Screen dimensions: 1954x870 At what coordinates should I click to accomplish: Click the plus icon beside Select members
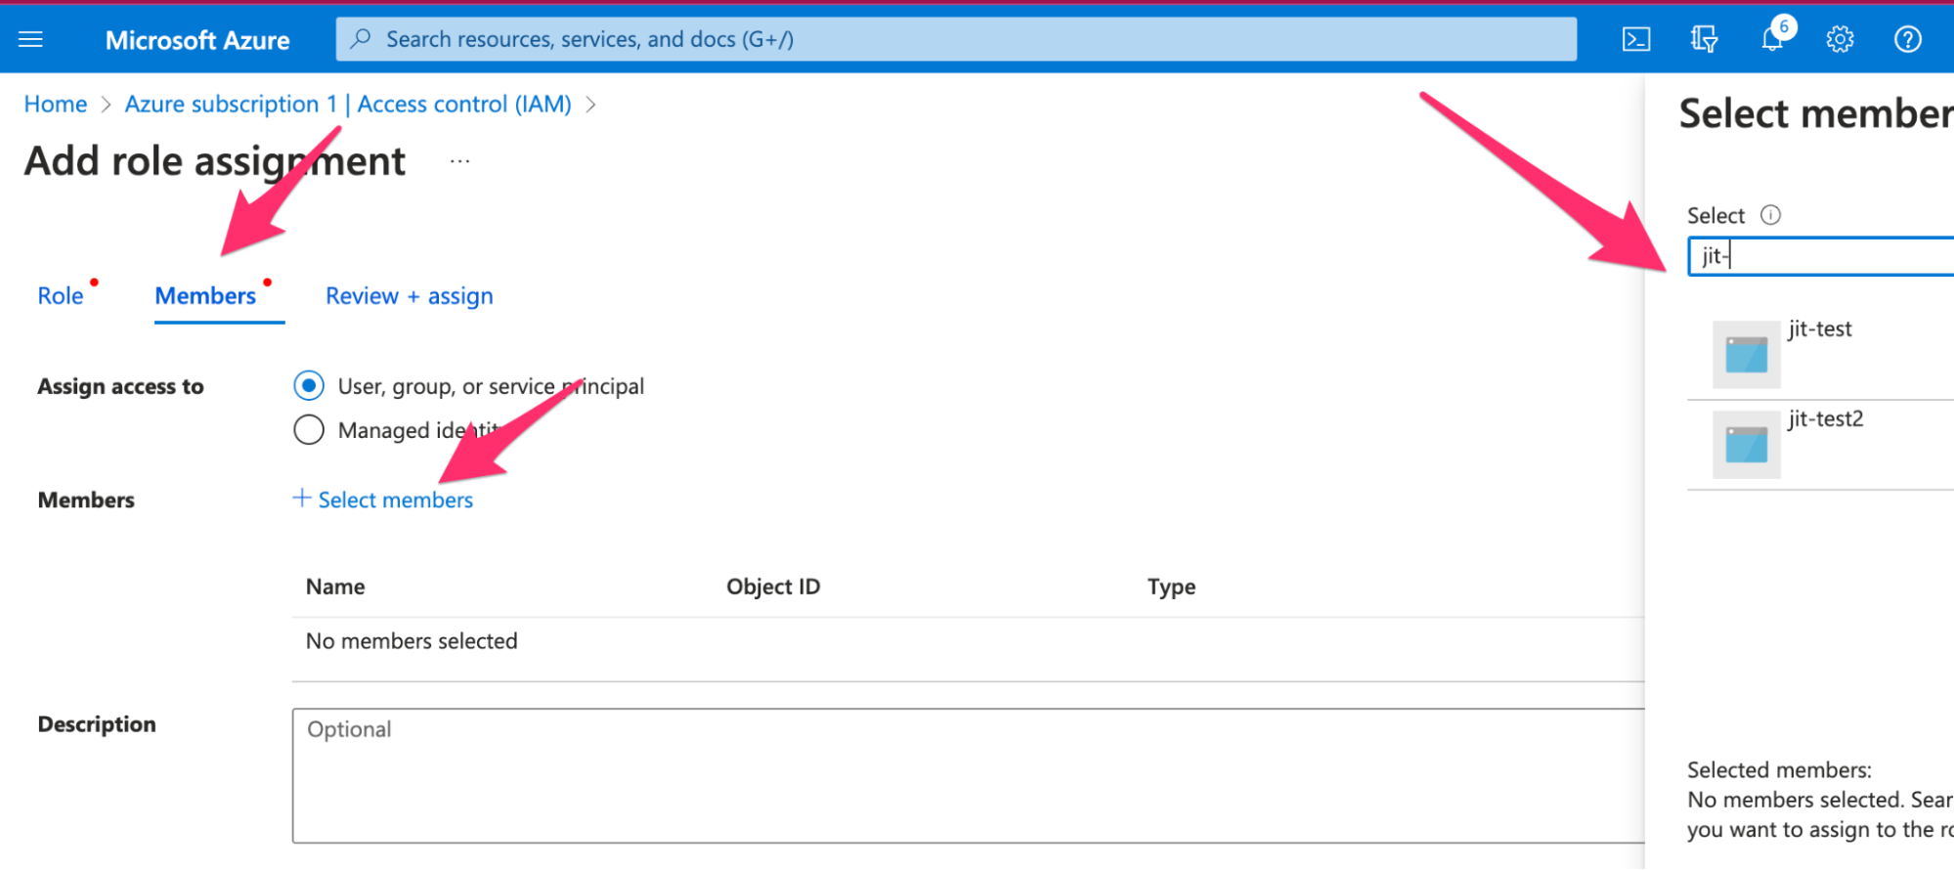pyautogui.click(x=302, y=499)
